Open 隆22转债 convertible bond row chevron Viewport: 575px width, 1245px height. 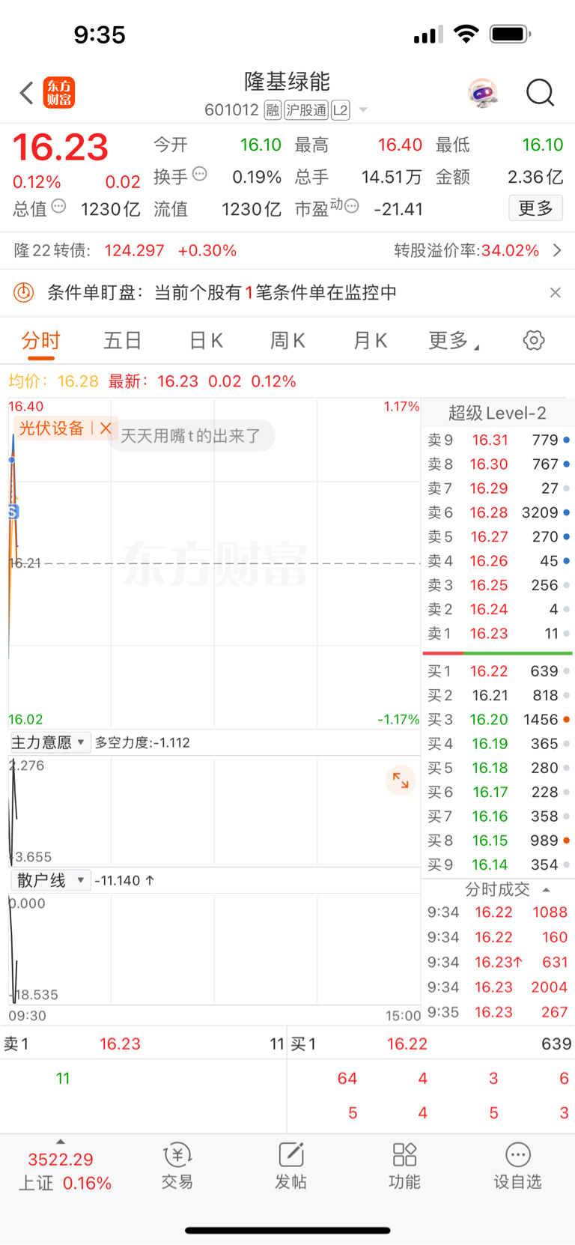(x=557, y=250)
